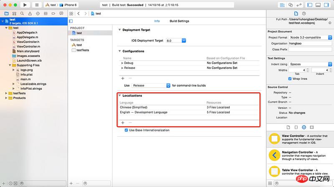334x187 pixels.
Task: Open the Find navigator
Action: click(x=22, y=14)
